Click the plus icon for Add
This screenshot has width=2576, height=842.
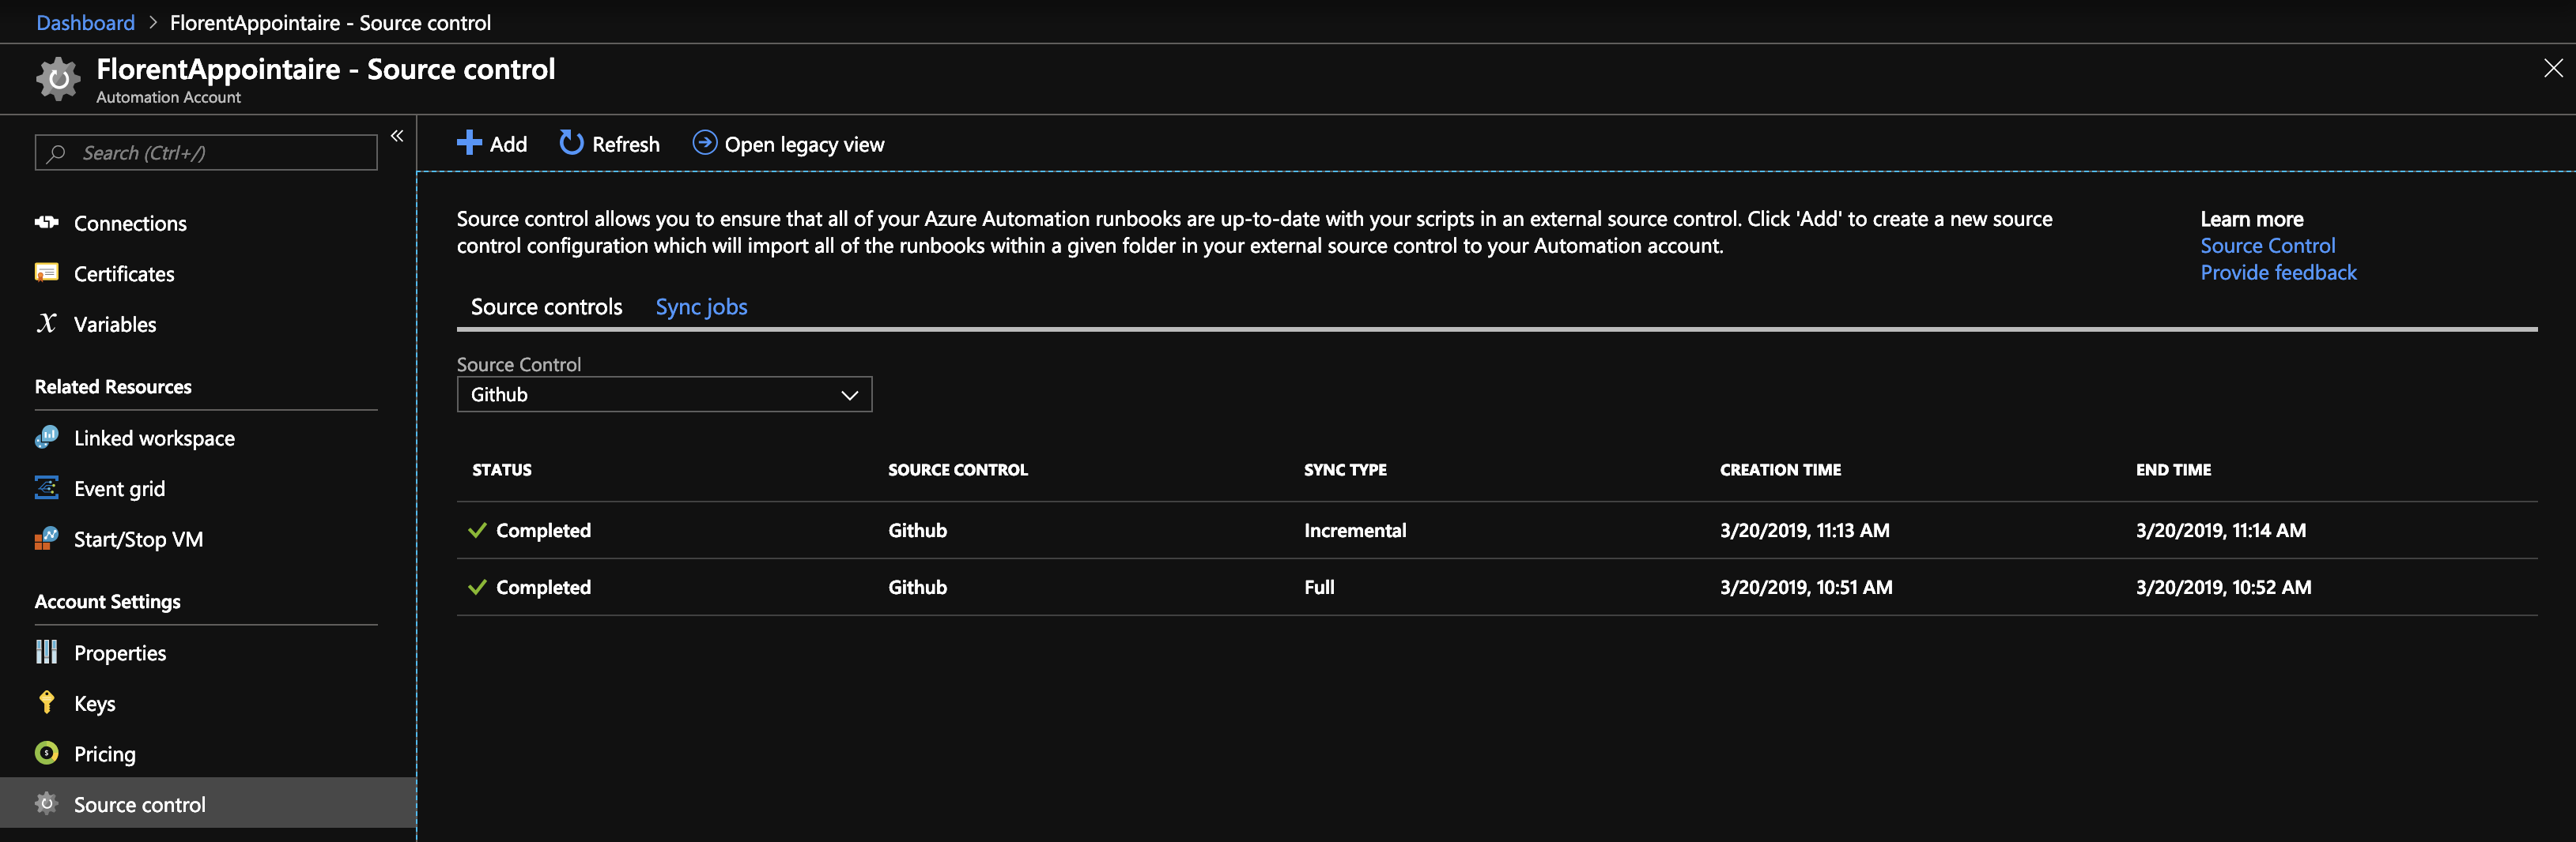tap(469, 143)
